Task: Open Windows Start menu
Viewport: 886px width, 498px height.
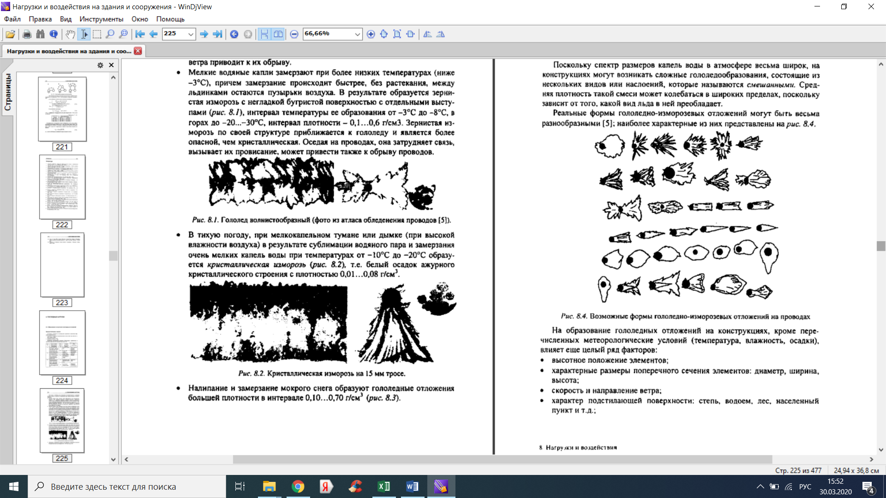Action: tap(14, 486)
